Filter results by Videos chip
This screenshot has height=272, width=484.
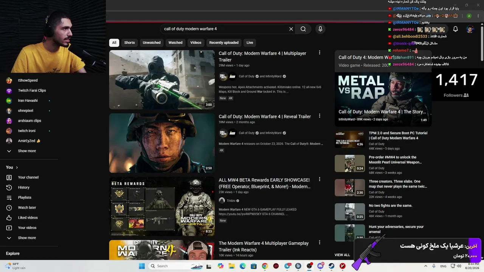pyautogui.click(x=196, y=43)
